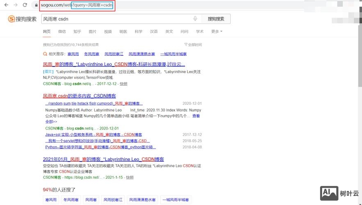Screen dimensions: 362x205
Task: Open the Java+sql 小型教务系统 link
Action: (x=93, y=134)
